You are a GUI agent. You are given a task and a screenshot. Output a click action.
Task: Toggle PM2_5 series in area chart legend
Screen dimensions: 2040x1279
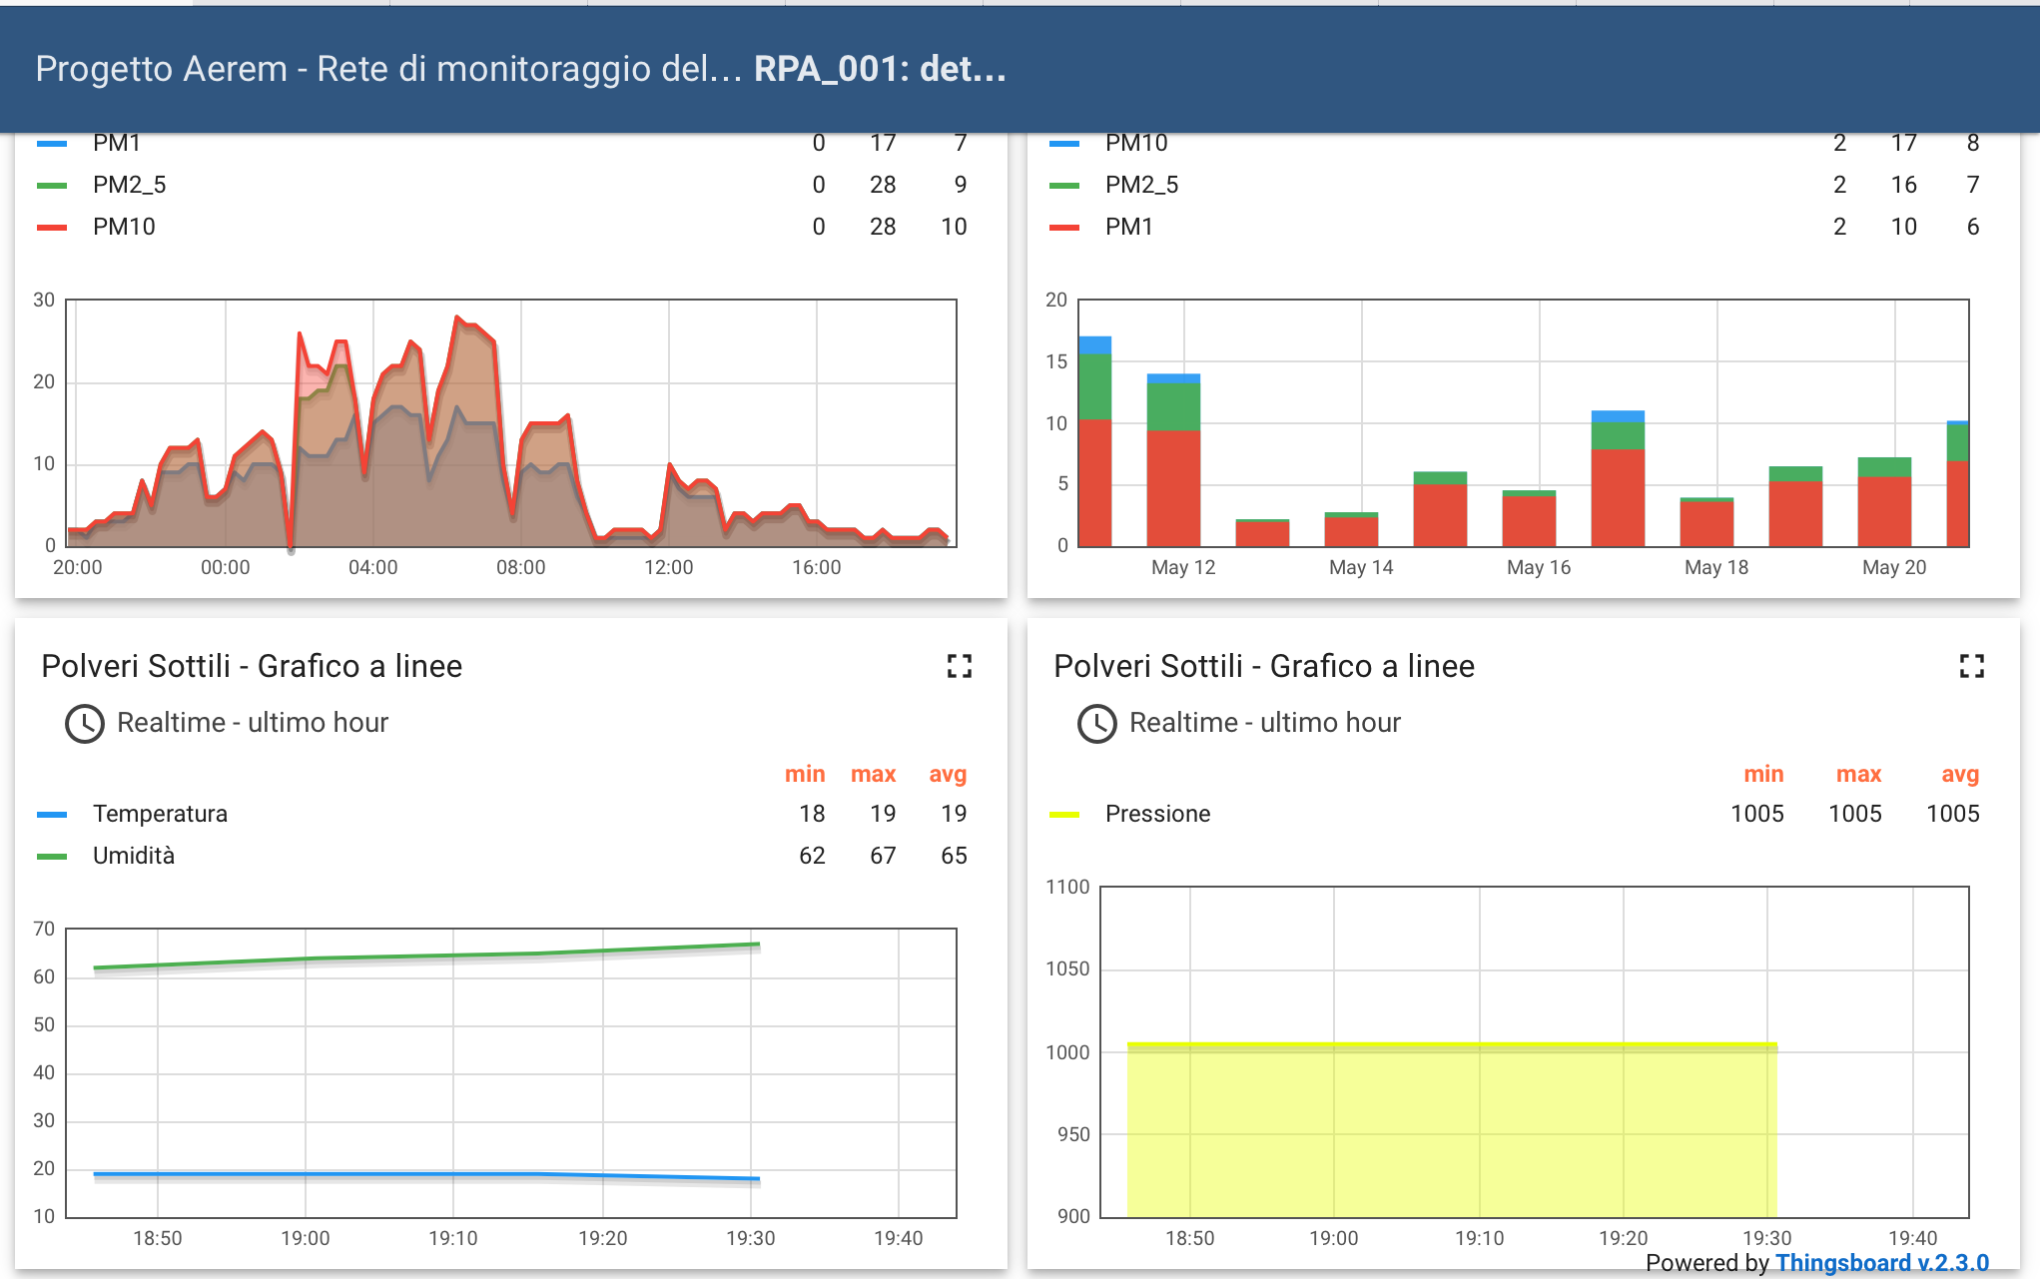pyautogui.click(x=129, y=185)
